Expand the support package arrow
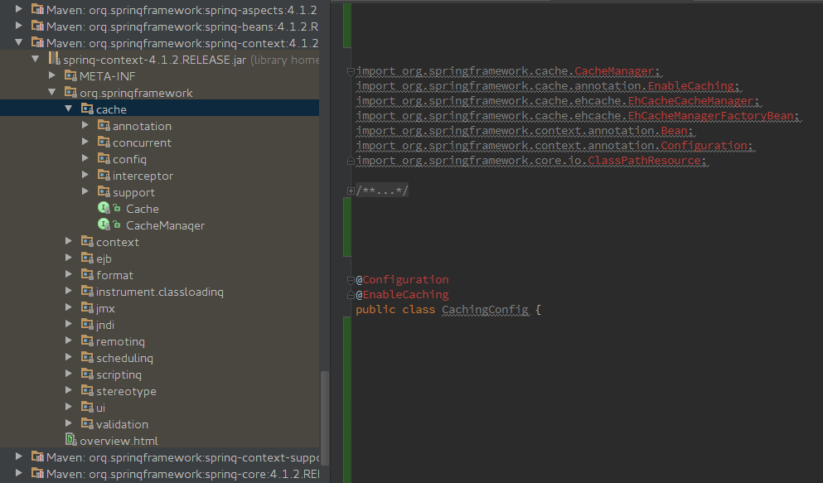The height and width of the screenshot is (483, 823). [x=85, y=192]
